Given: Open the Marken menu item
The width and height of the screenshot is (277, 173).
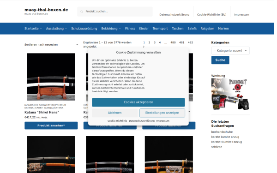Looking at the screenshot, I should (223, 29).
